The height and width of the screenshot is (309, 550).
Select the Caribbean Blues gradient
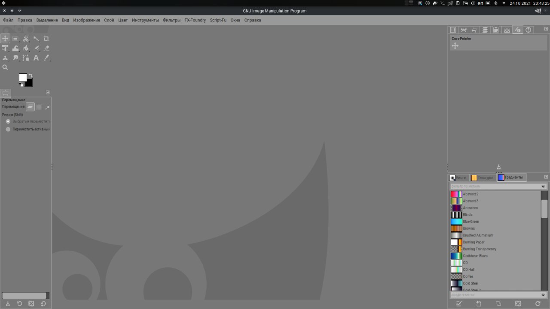point(495,256)
